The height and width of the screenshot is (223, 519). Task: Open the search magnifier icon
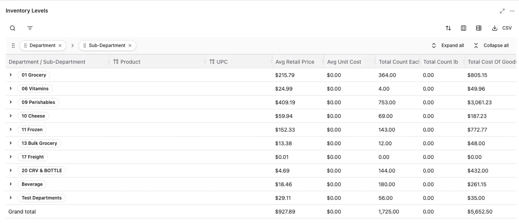[x=13, y=28]
